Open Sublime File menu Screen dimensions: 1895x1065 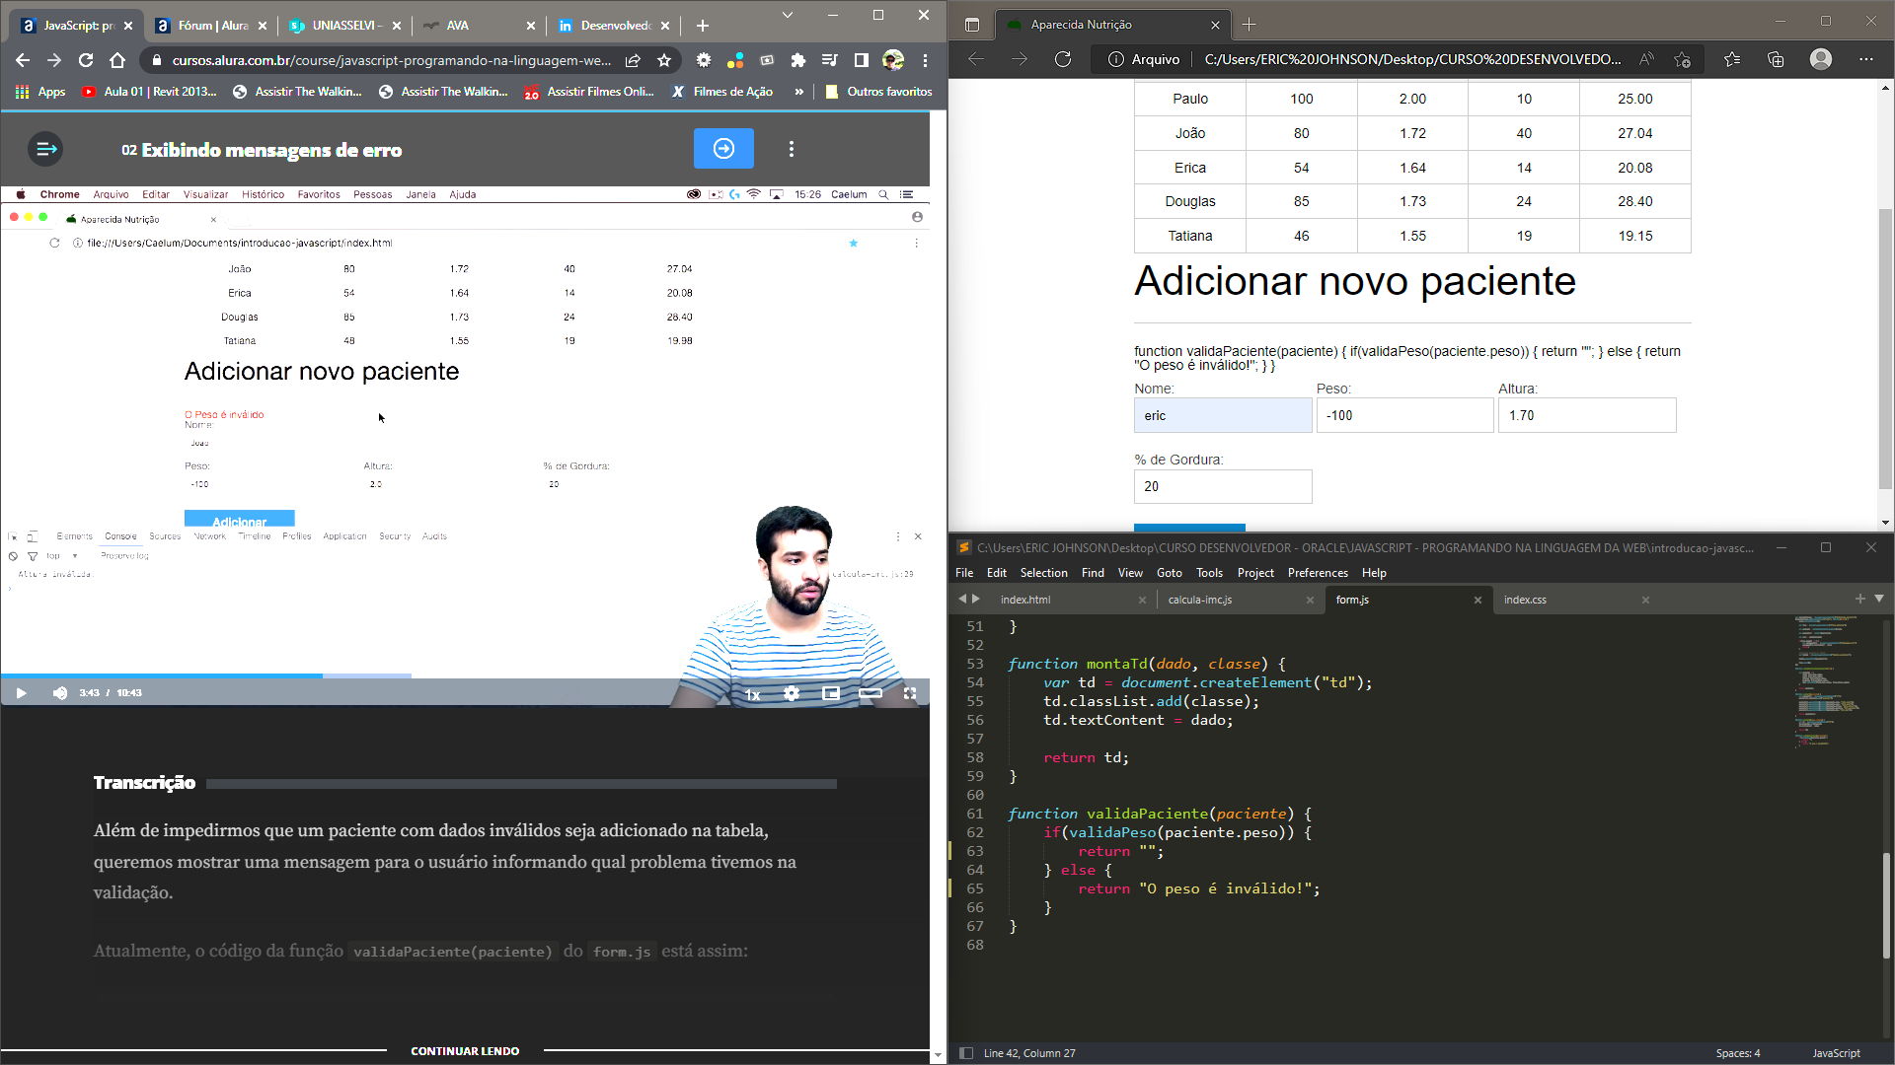[x=964, y=573]
